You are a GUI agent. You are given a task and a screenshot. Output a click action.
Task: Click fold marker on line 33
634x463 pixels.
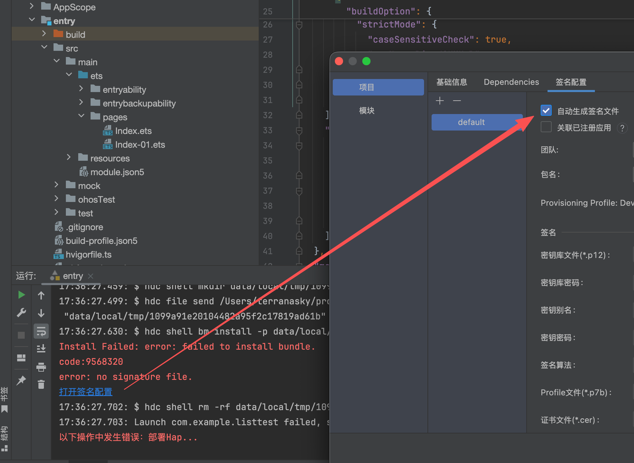pos(299,131)
